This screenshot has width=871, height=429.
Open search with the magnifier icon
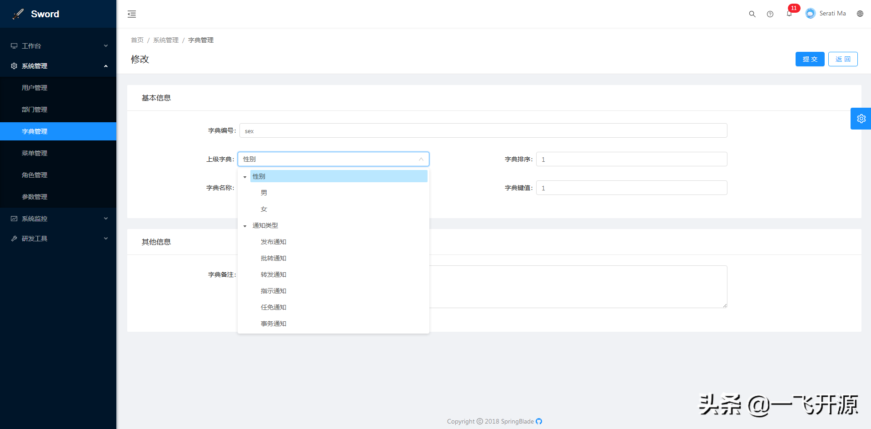coord(752,14)
